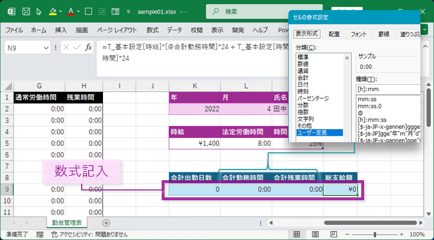
Task: Select column G header
Action: 39,86
